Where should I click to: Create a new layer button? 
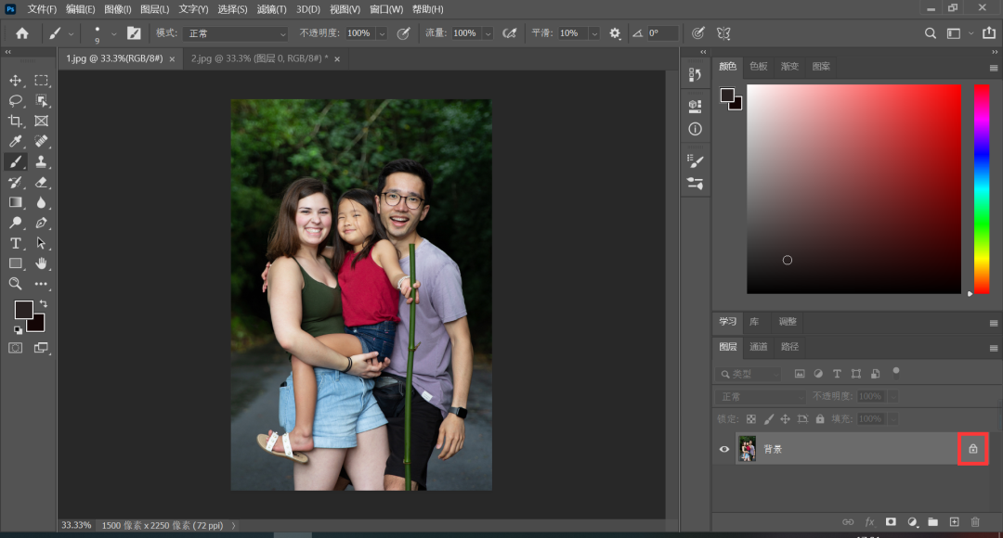(x=955, y=522)
